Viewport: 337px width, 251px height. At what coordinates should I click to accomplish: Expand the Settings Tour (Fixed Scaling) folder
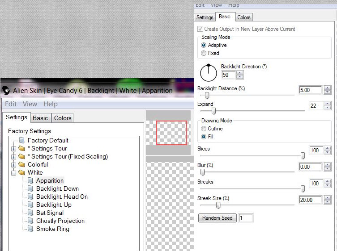coord(13,157)
